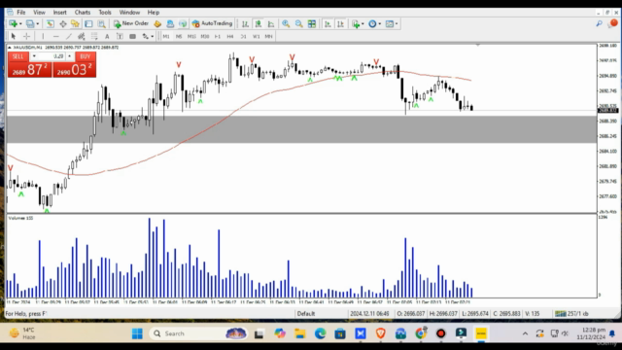622x350 pixels.
Task: Switch to M1 timeframe
Action: pos(166,36)
